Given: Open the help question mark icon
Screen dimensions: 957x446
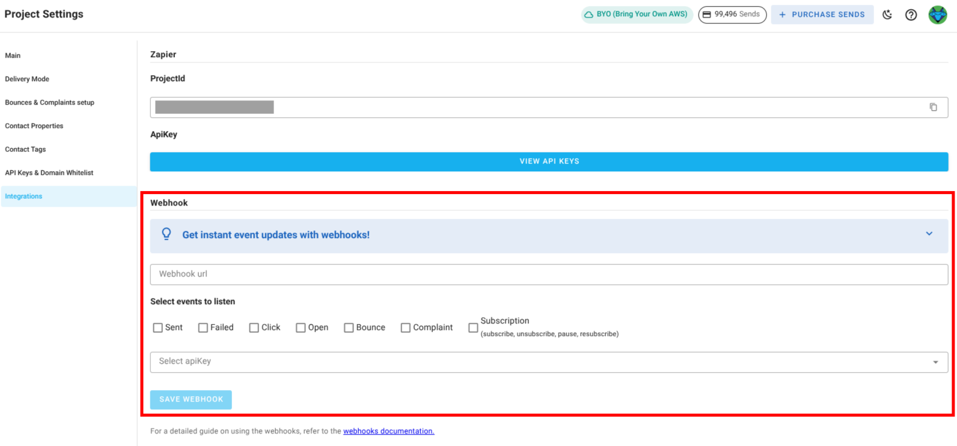Looking at the screenshot, I should coord(911,14).
